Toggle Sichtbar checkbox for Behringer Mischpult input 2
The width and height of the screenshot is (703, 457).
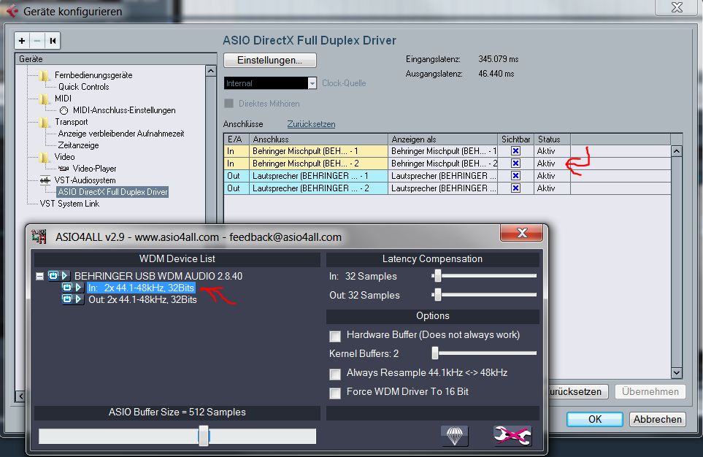(515, 164)
